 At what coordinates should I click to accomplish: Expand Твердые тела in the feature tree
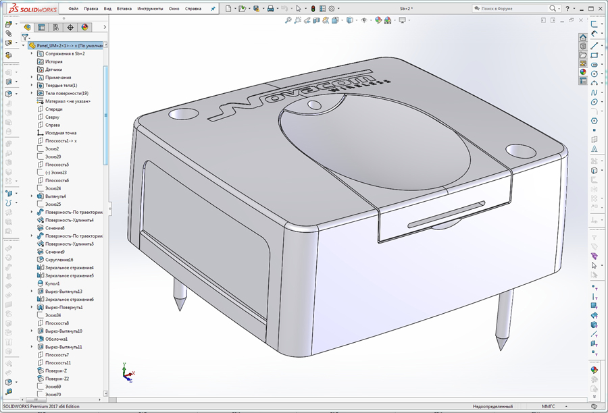pyautogui.click(x=32, y=85)
